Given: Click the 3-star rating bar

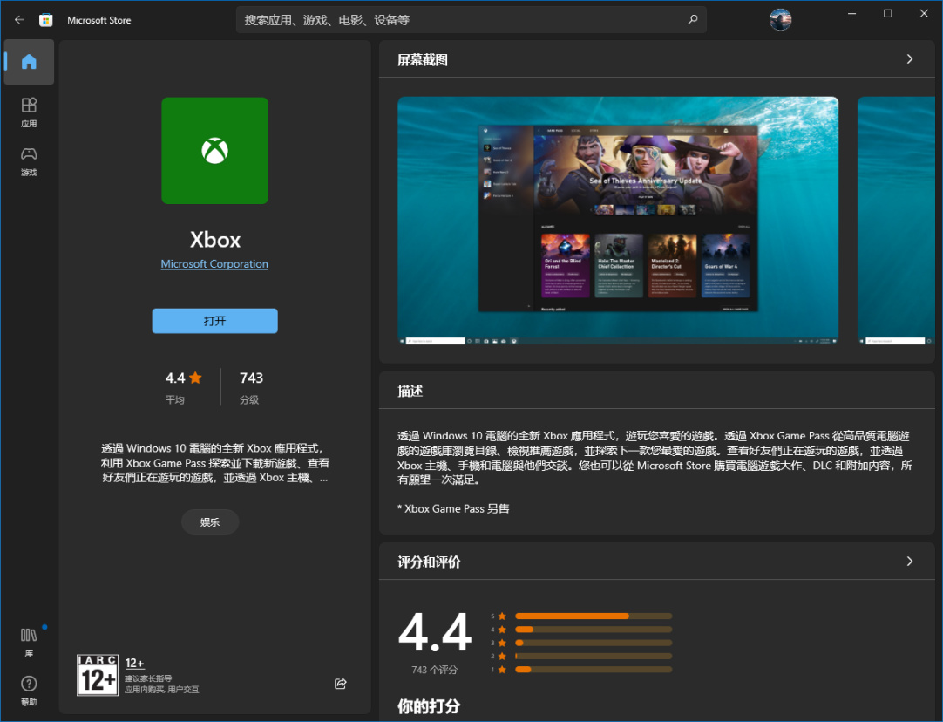Looking at the screenshot, I should click(593, 643).
